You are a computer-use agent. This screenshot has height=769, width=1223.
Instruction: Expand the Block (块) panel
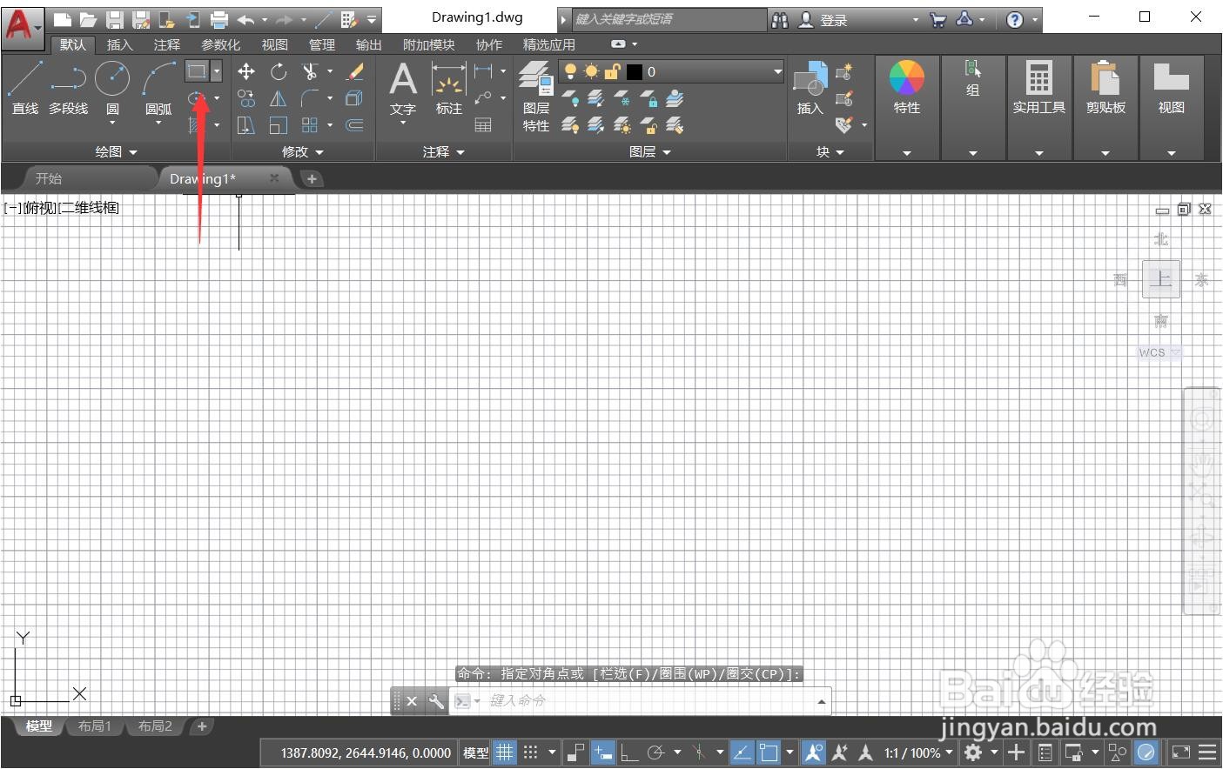click(830, 151)
